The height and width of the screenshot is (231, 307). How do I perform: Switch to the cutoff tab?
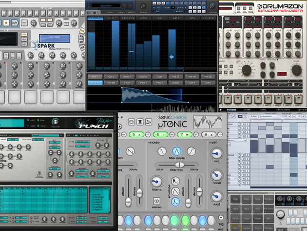coord(112,18)
